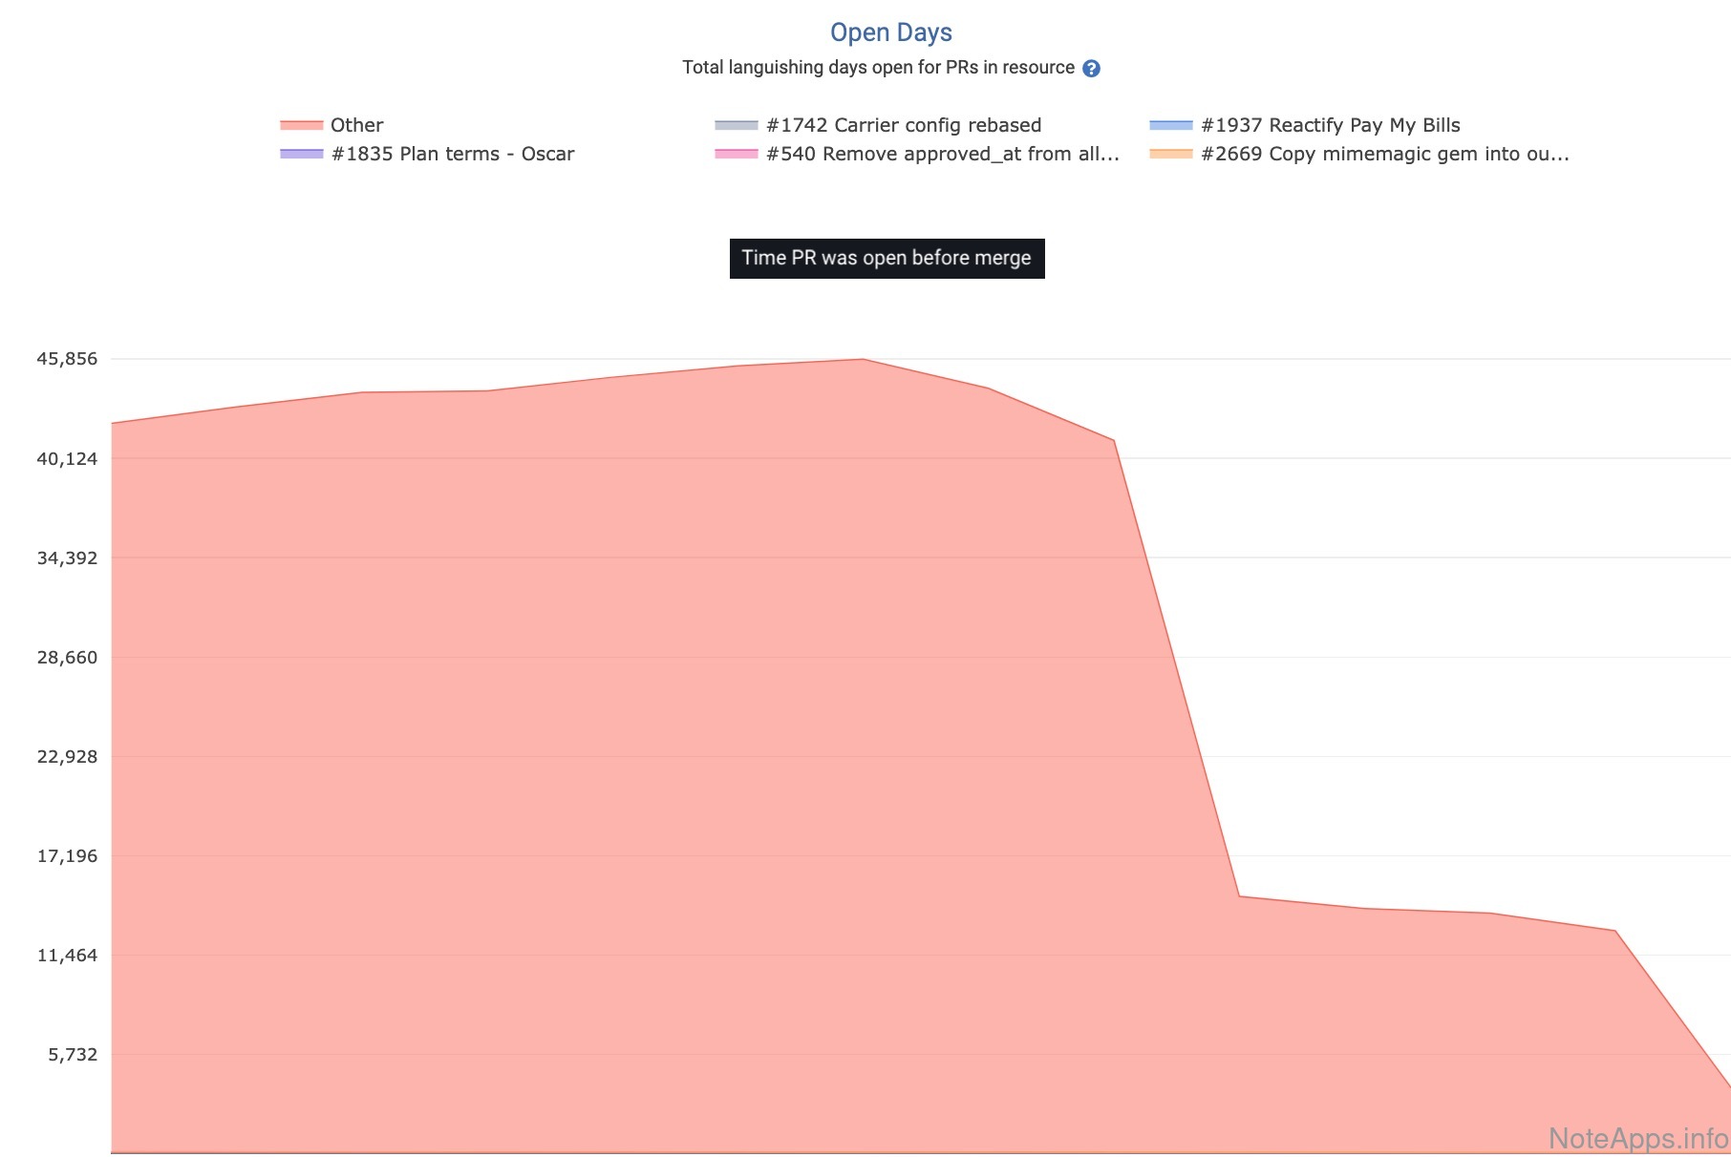
Task: Click the #1835 Plan terms legend swatch
Action: (301, 154)
